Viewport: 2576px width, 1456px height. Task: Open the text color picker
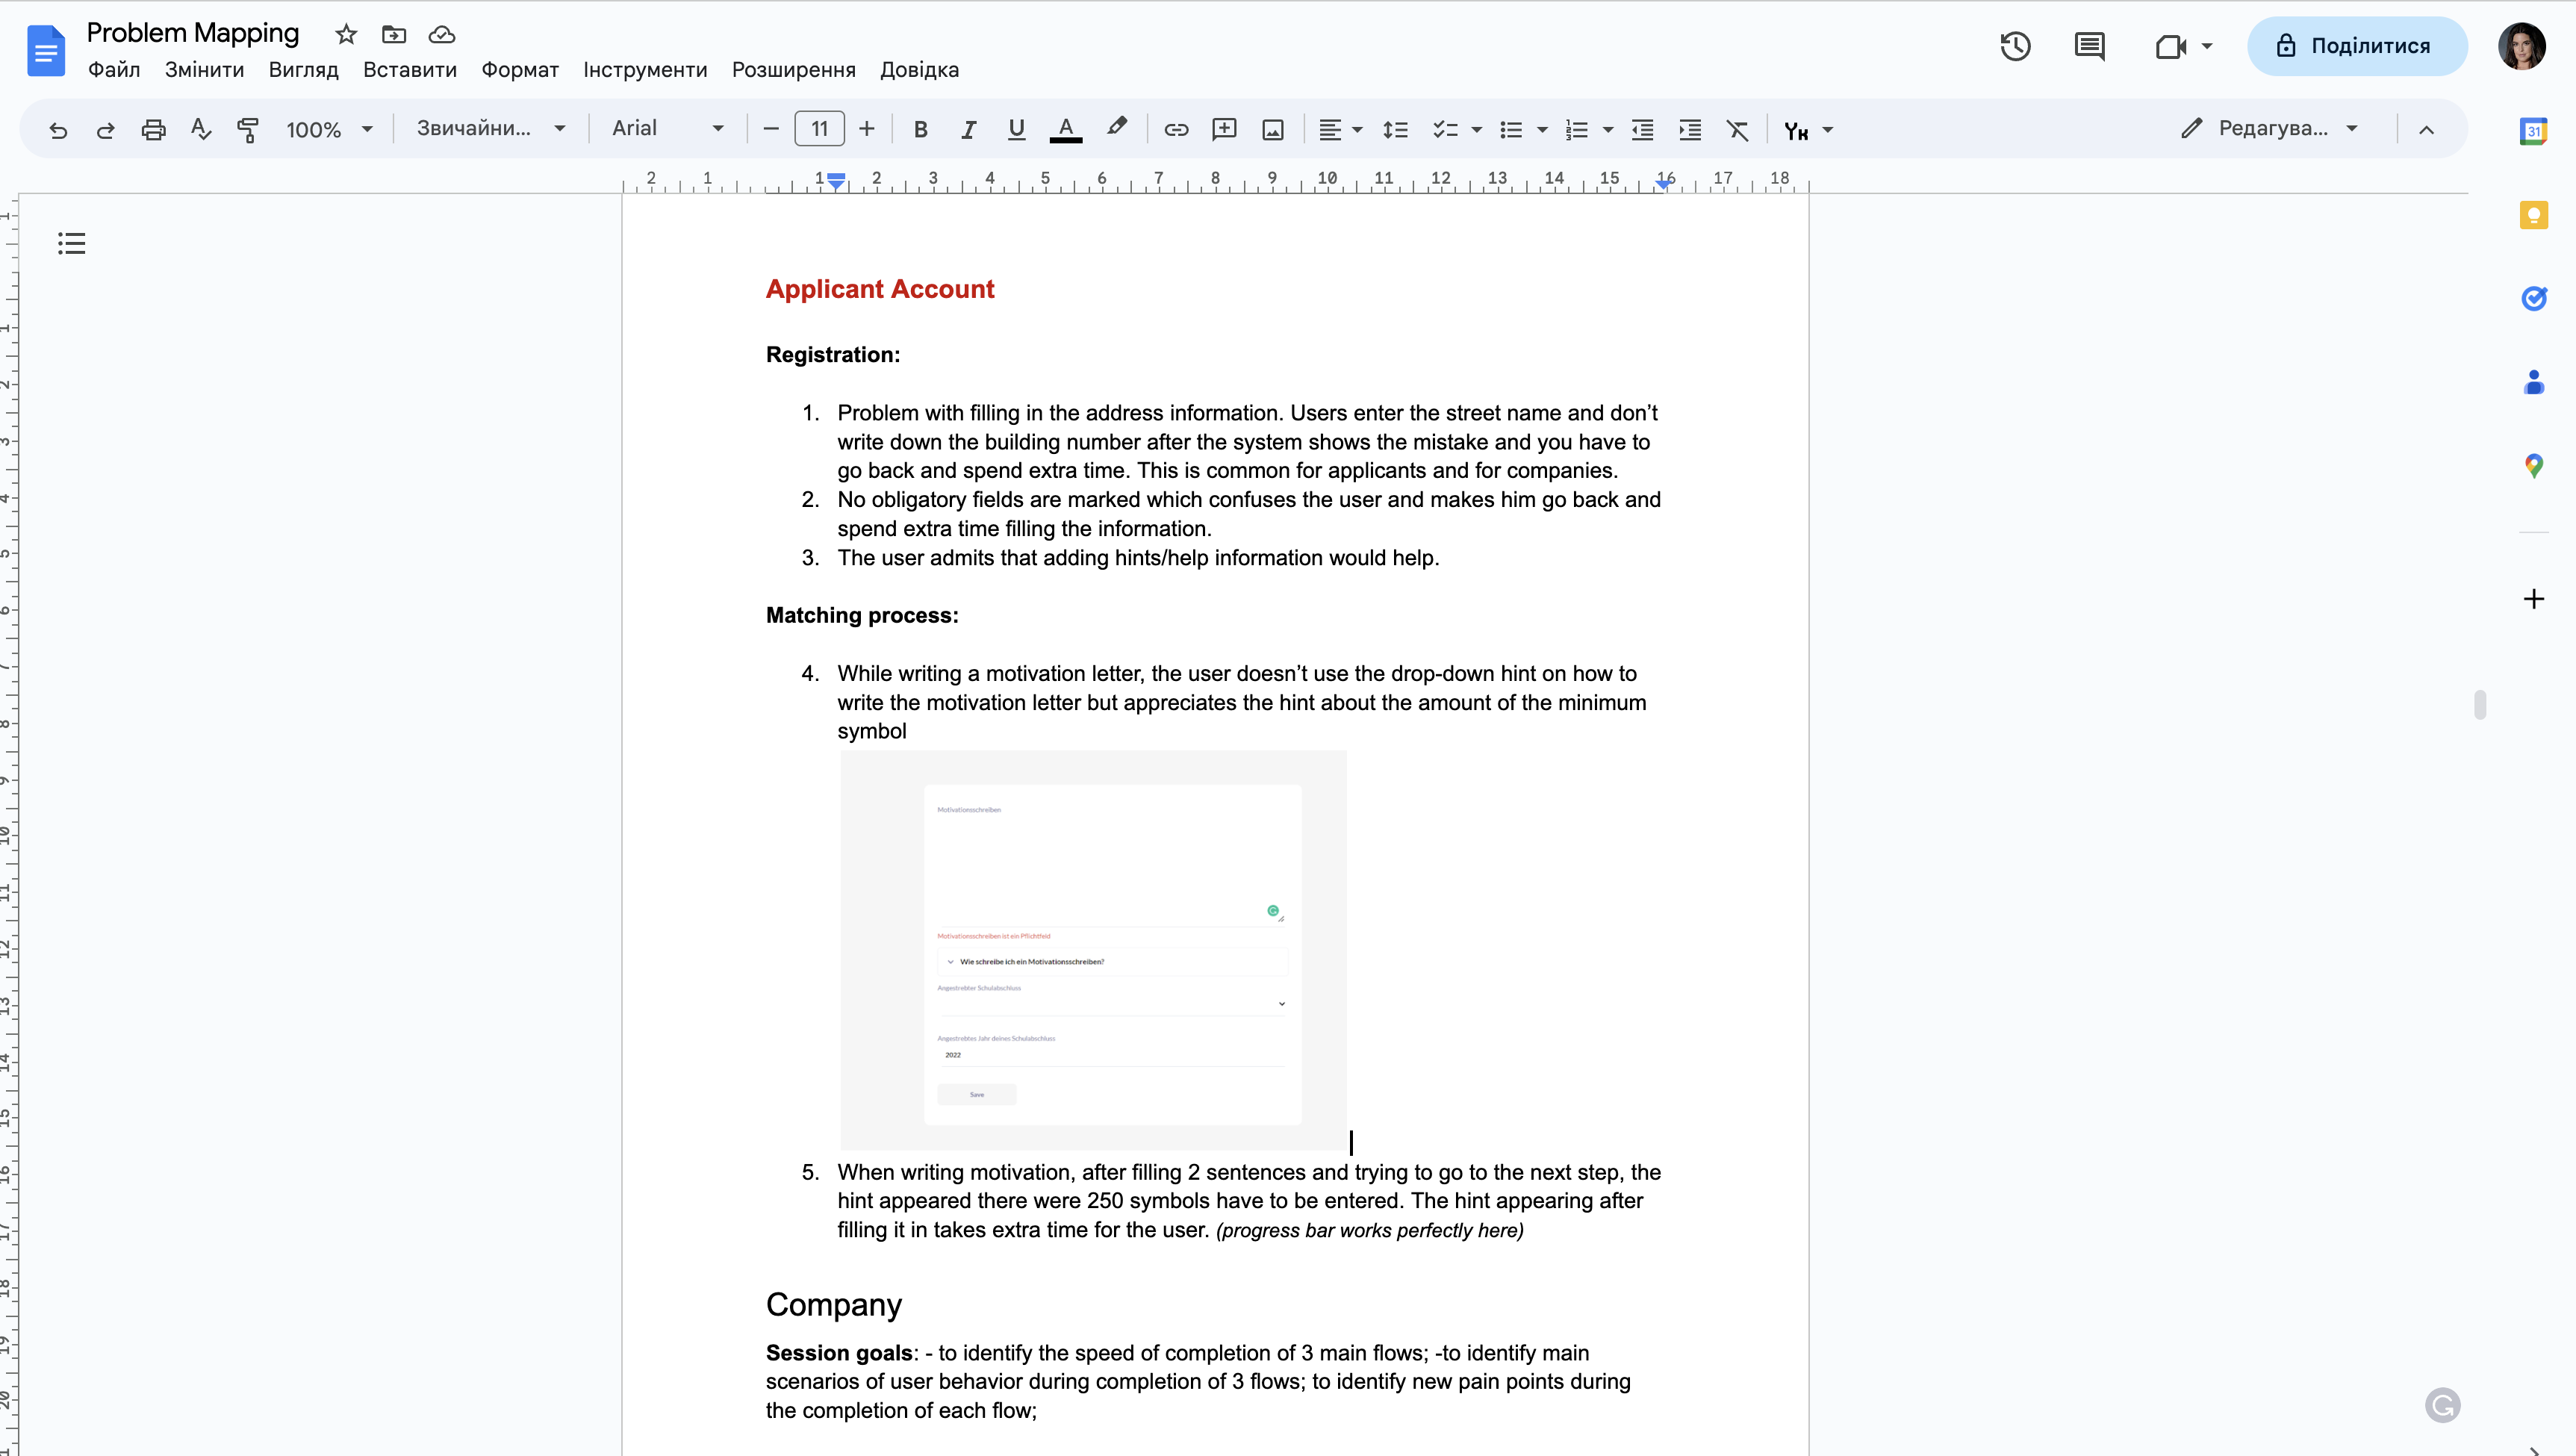[x=1066, y=130]
